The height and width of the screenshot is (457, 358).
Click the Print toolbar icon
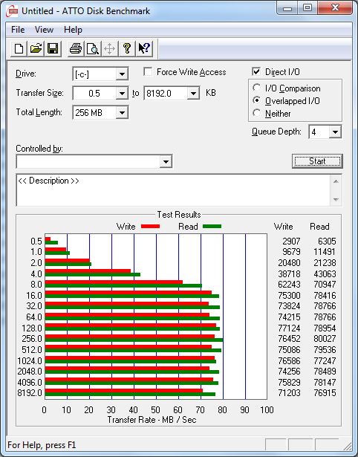(76, 48)
